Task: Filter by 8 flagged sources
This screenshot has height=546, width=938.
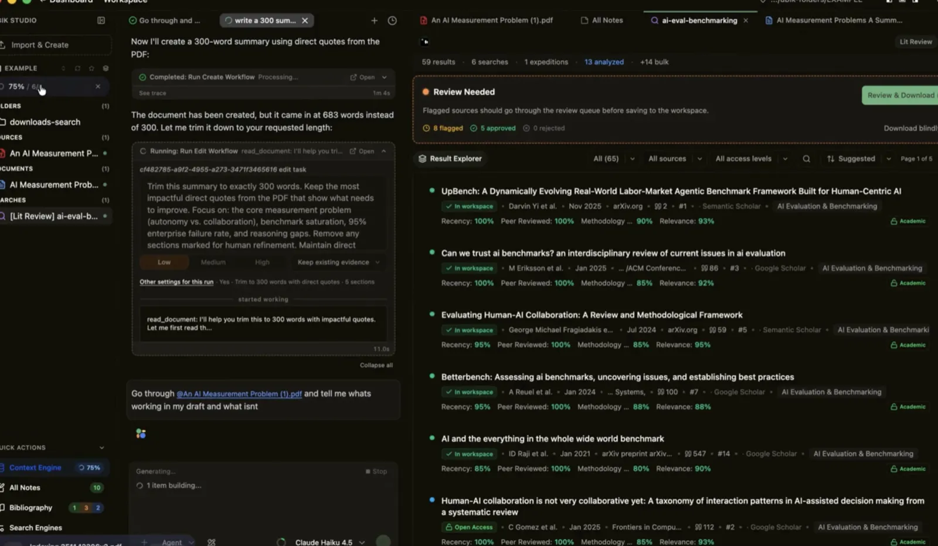Action: (443, 128)
